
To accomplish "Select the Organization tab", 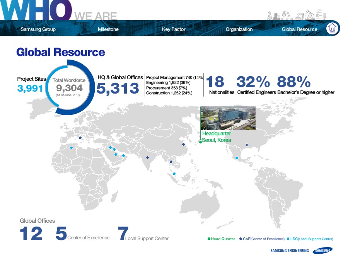I will coord(239,29).
